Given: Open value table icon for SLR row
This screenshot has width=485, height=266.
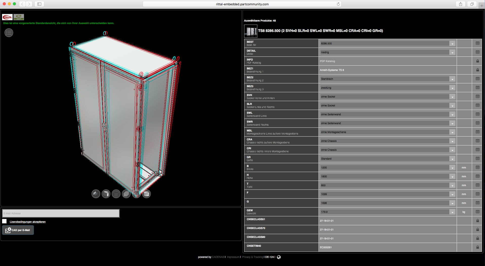Looking at the screenshot, I should pos(477,105).
